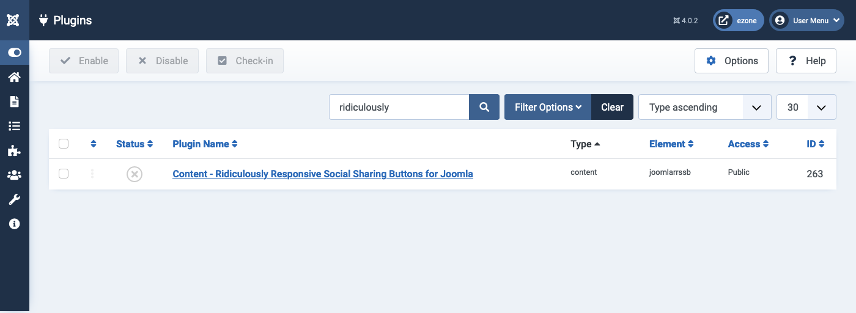Sort by Access column
Image resolution: width=856 pixels, height=313 pixels.
click(748, 144)
